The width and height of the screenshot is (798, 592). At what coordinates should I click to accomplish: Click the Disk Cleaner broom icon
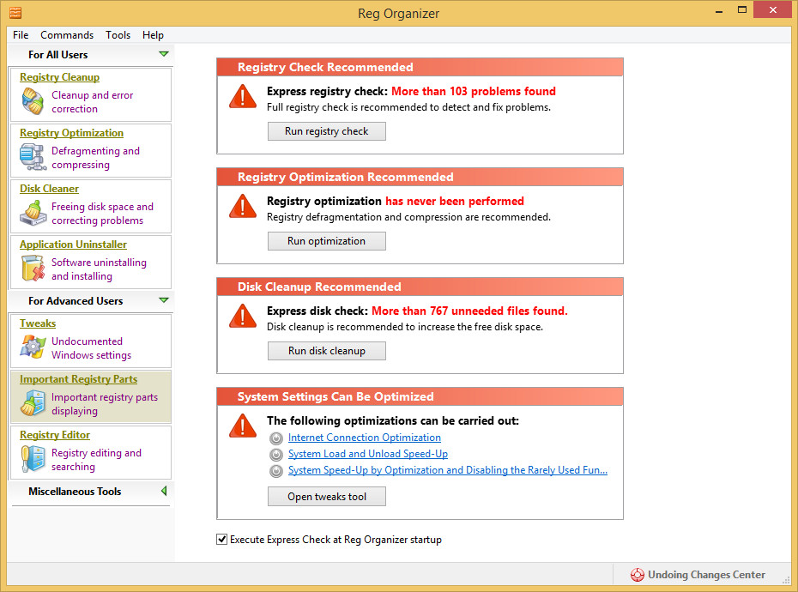pos(33,214)
